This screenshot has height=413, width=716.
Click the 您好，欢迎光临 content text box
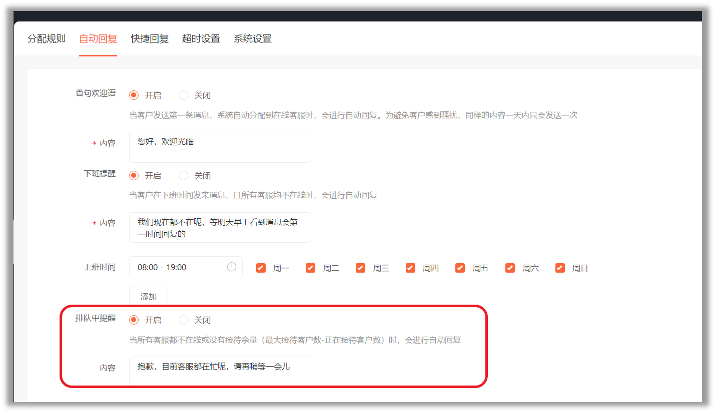click(220, 147)
